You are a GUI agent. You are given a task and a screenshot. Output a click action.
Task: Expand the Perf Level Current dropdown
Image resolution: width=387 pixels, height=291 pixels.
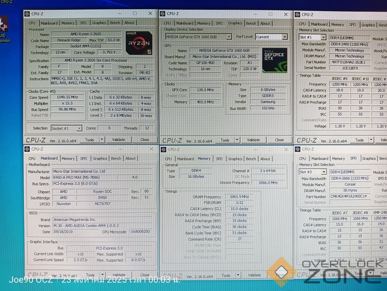point(284,37)
